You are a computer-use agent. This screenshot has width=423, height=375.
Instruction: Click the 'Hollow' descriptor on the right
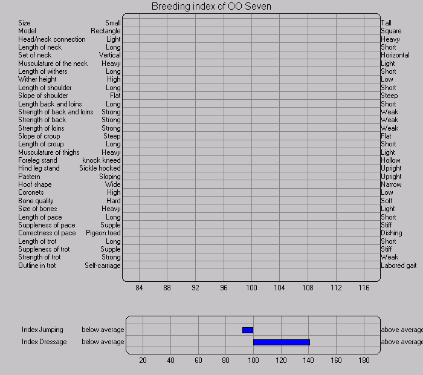(x=390, y=160)
